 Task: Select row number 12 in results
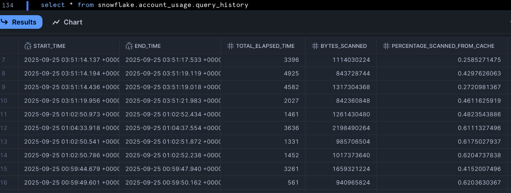point(5,128)
